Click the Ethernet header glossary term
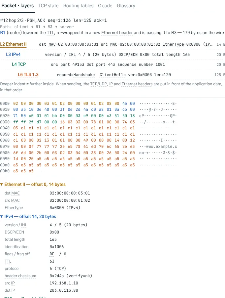The height and width of the screenshot is (298, 225). (117, 32)
